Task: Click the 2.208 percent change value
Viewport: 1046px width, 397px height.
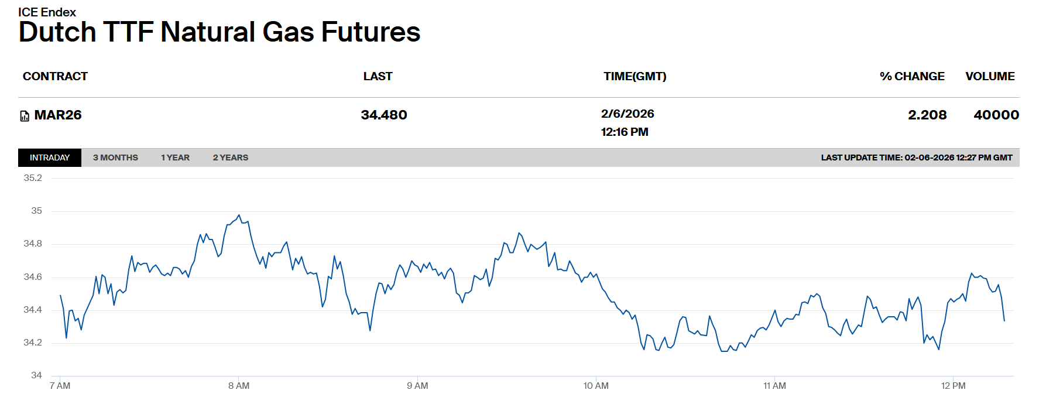Action: point(927,115)
